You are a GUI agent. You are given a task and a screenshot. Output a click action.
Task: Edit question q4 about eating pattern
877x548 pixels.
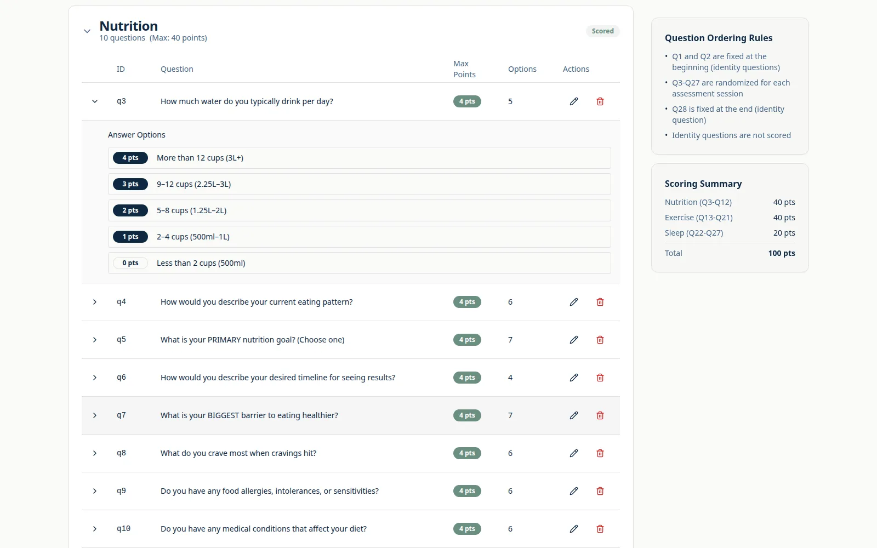574,302
